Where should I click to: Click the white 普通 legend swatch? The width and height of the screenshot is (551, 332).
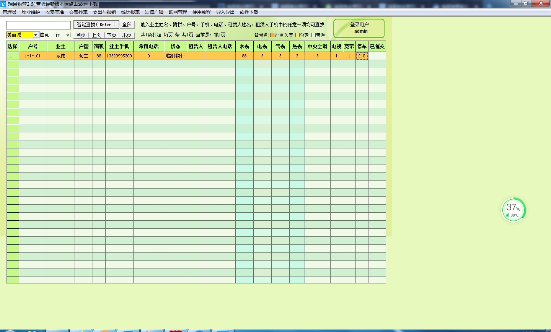click(314, 35)
